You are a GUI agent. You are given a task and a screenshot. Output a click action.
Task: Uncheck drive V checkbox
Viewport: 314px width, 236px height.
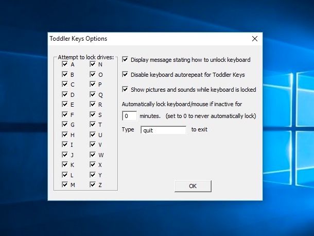93,144
